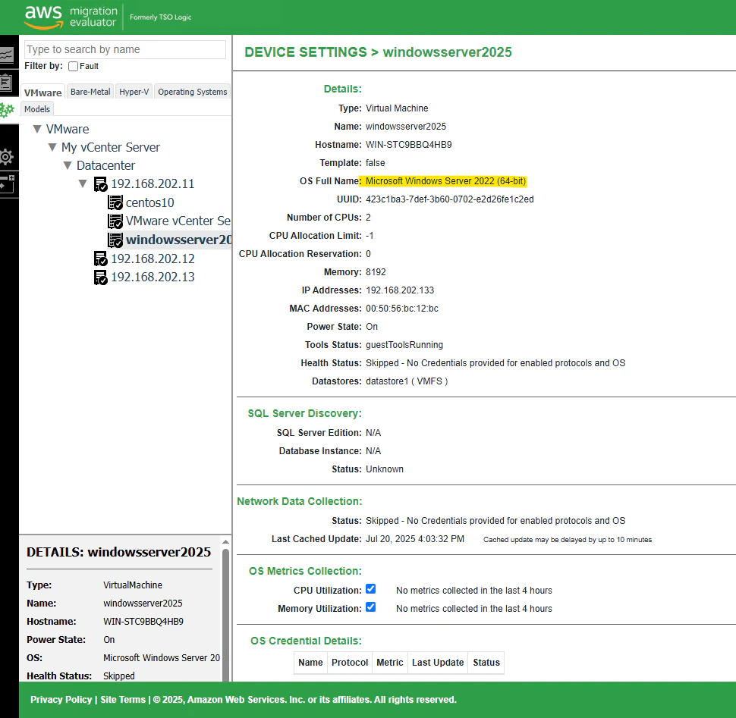Screen dimensions: 736x718
Task: Untick the Memory Utilization checkbox
Action: 371,607
